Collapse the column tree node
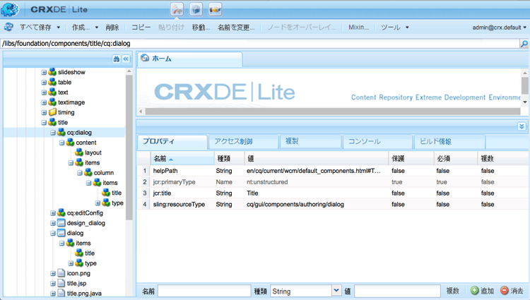Screen dimensions: 530x300 click(80, 173)
